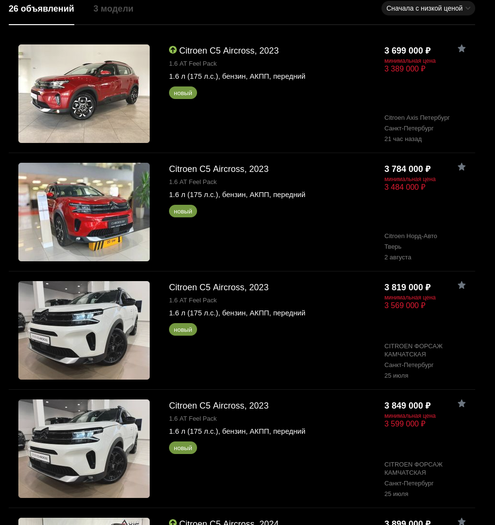Click the chevron in the sort selector
Viewport: 495px width, 525px height.
tap(468, 8)
